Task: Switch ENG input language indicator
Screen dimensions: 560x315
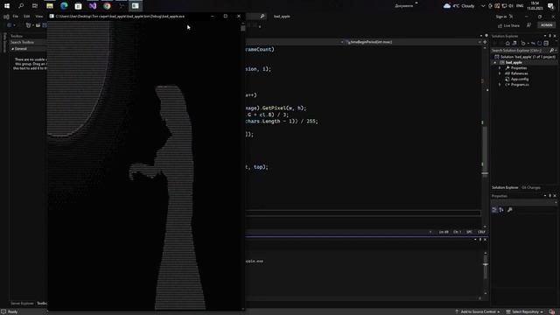Action: coord(520,6)
